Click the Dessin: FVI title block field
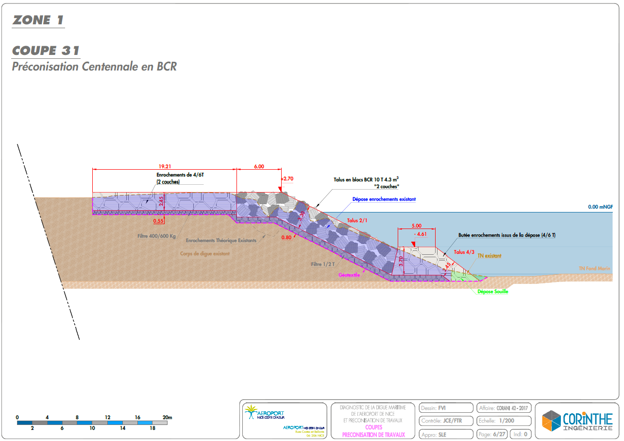 pyautogui.click(x=446, y=408)
